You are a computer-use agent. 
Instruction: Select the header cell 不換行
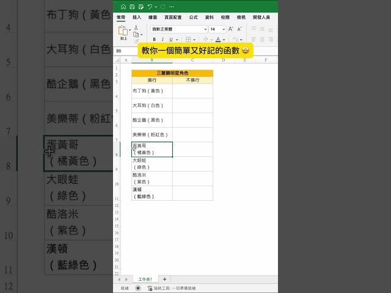point(192,80)
